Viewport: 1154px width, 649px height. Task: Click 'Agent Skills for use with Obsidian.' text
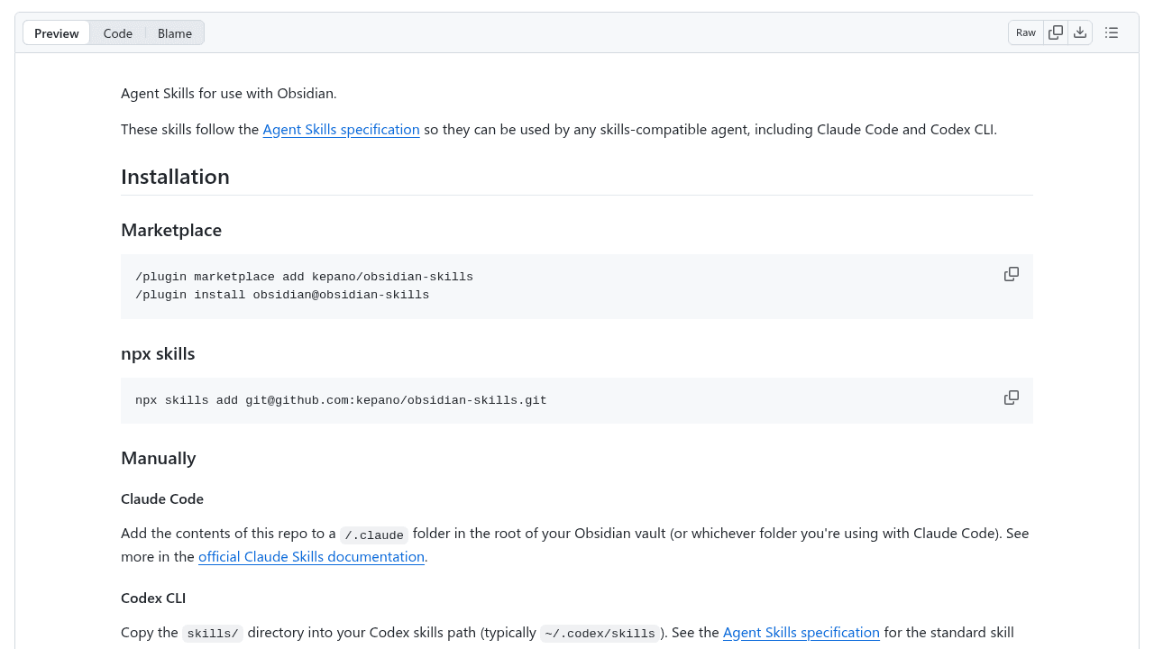[x=229, y=93]
